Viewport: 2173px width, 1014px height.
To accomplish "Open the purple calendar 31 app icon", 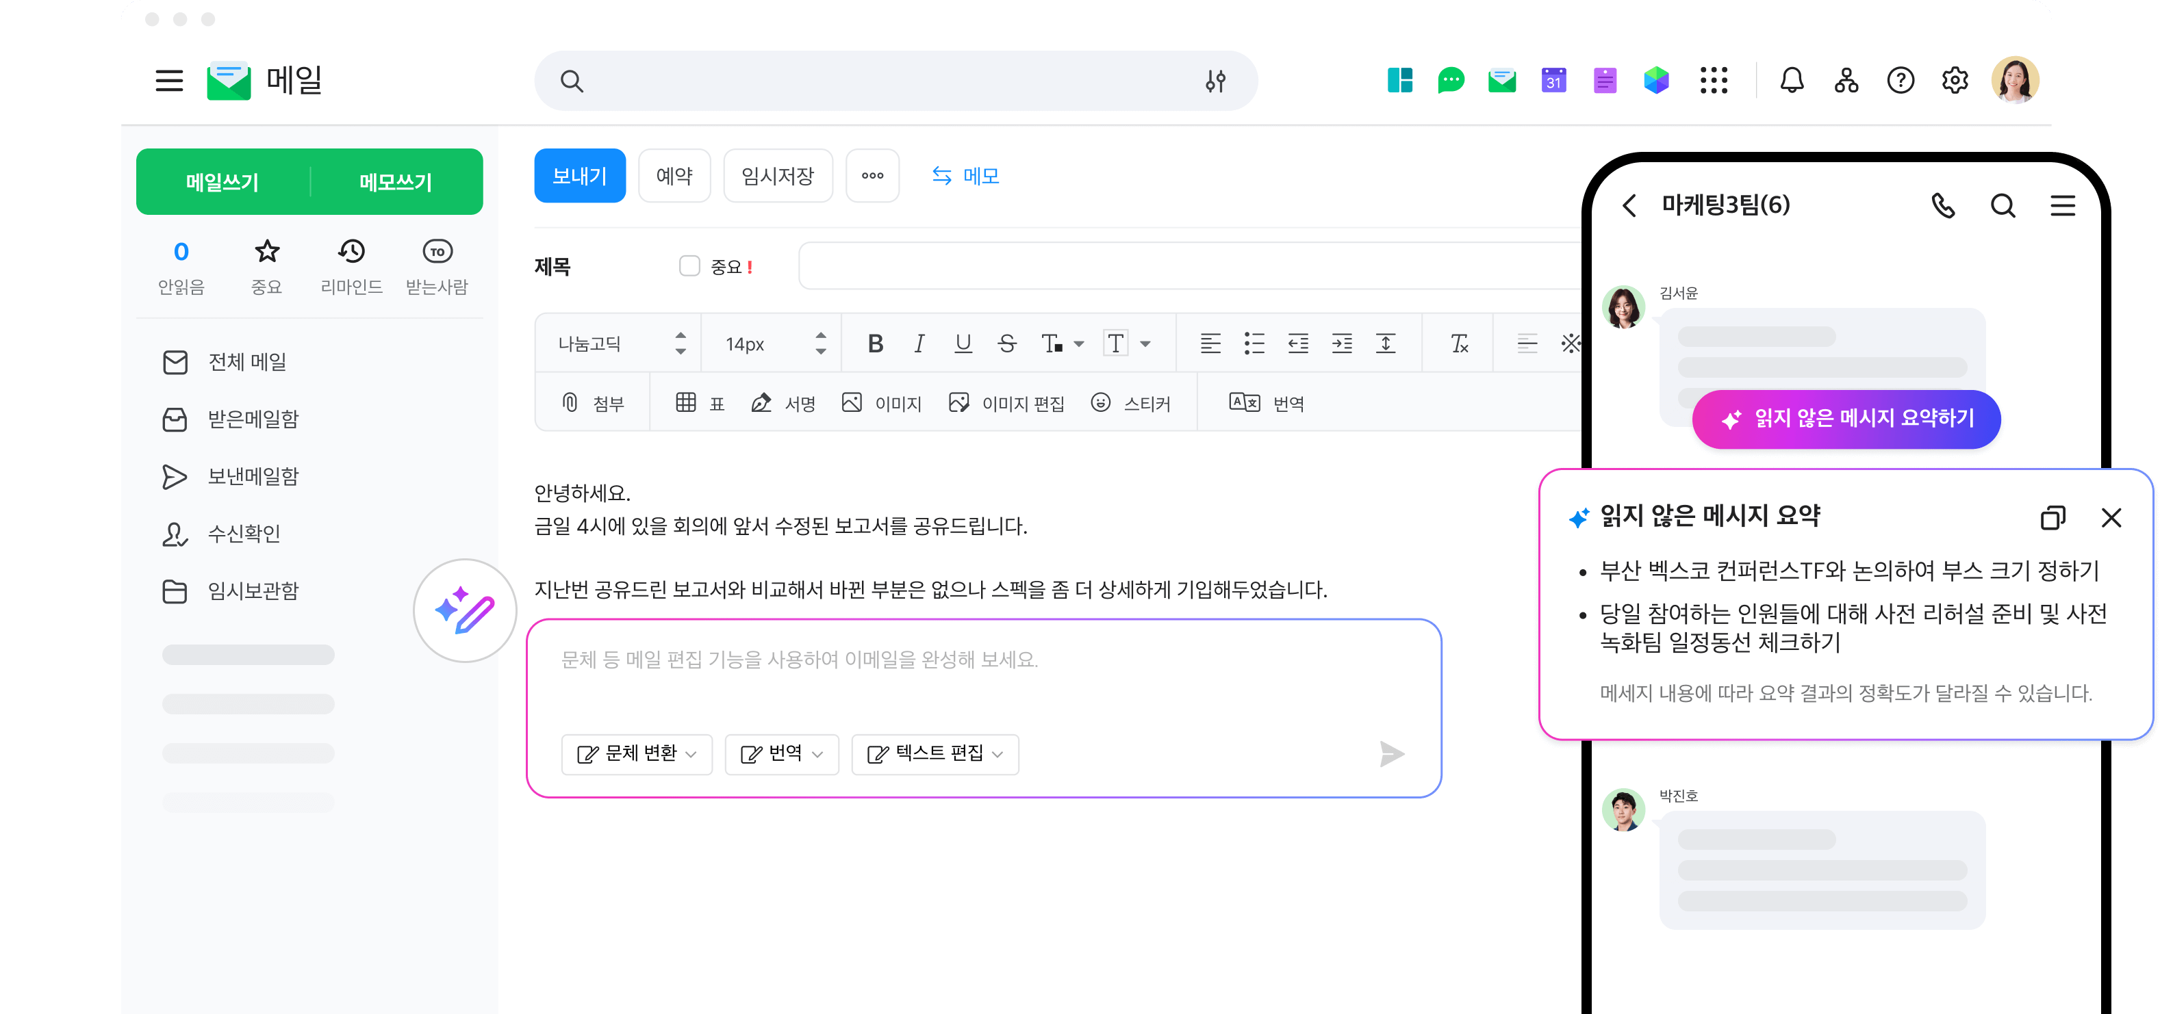I will click(x=1554, y=80).
